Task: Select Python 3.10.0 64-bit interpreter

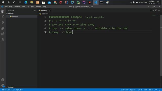Action: (x=8, y=90)
